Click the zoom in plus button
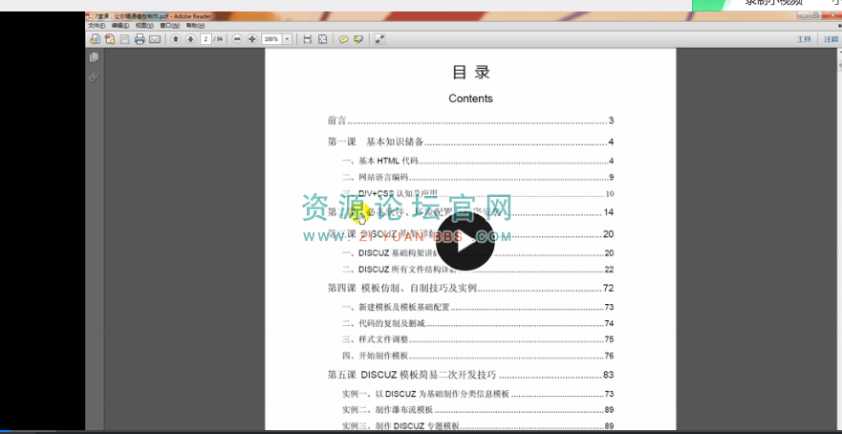Image resolution: width=842 pixels, height=434 pixels. tap(252, 39)
